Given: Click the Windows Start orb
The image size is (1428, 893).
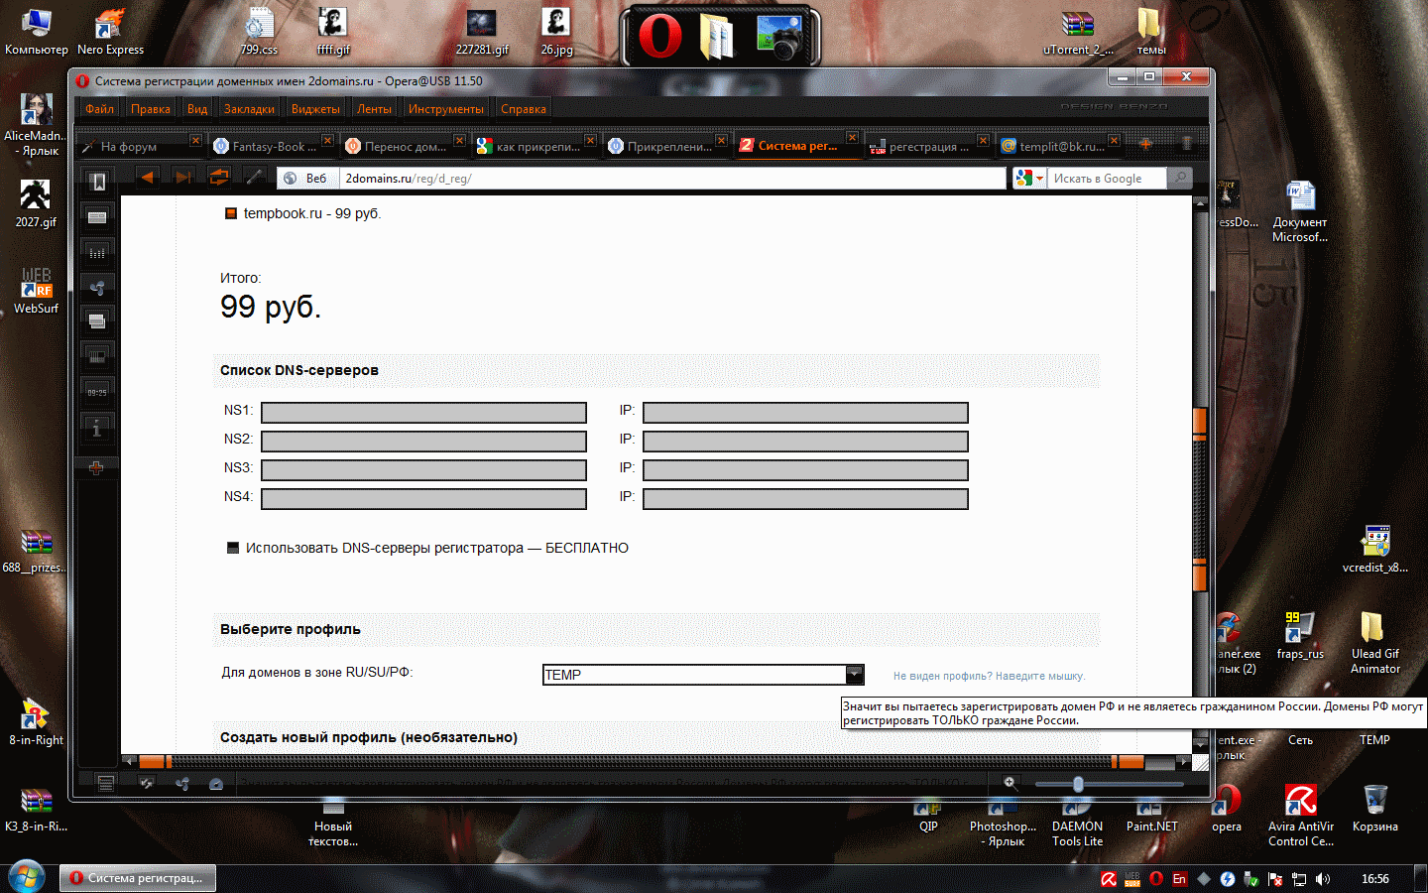Looking at the screenshot, I should 27,877.
